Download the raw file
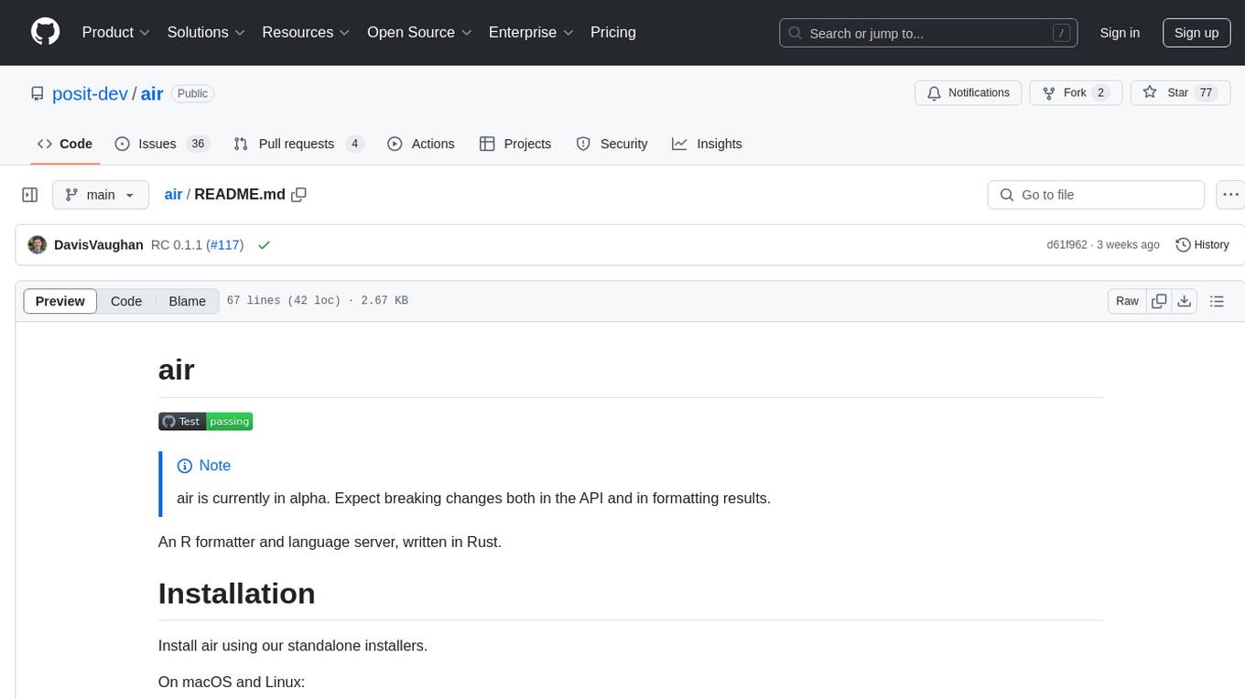 [x=1185, y=301]
